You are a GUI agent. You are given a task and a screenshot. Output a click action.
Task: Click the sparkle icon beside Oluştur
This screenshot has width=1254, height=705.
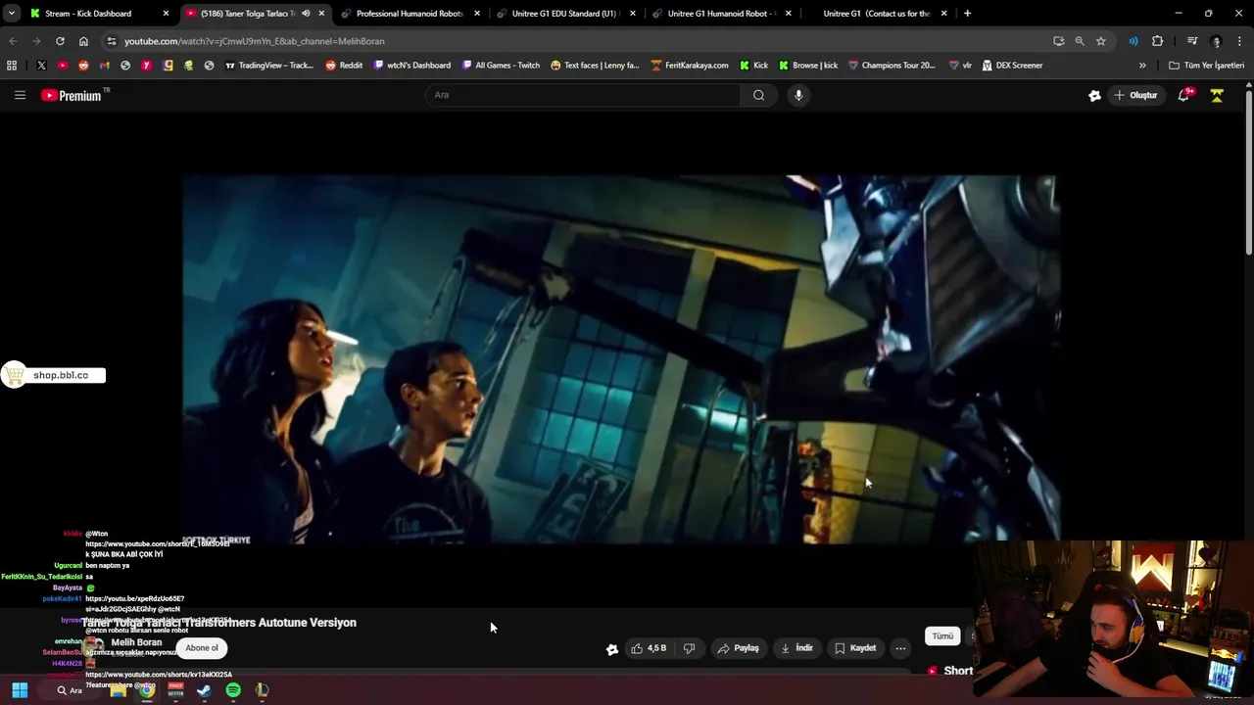coord(1094,95)
